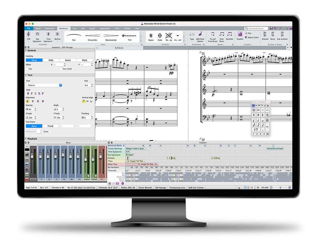The image size is (317, 238).
Task: Open the File tab
Action: pos(29,28)
